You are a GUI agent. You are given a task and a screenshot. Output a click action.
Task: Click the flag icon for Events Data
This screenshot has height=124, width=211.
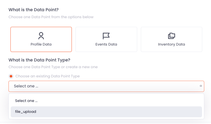[106, 36]
